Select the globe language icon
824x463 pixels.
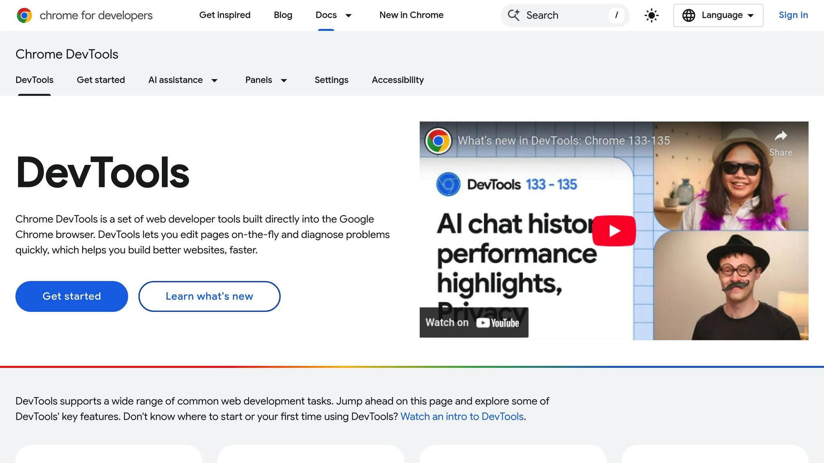[689, 15]
